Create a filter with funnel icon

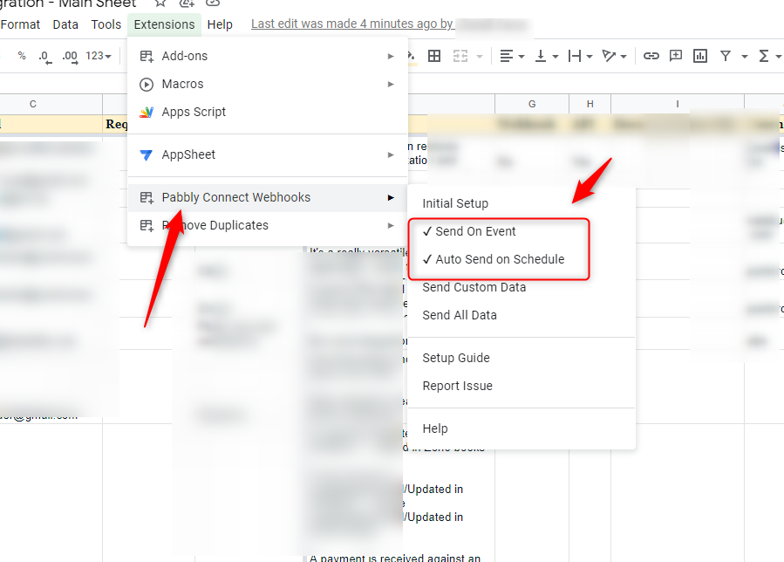pos(725,56)
